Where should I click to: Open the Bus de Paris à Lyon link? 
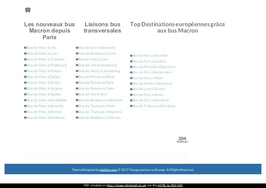coord(42,53)
